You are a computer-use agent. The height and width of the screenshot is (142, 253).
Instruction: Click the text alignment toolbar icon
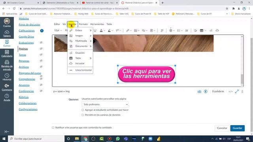pyautogui.click(x=170, y=30)
